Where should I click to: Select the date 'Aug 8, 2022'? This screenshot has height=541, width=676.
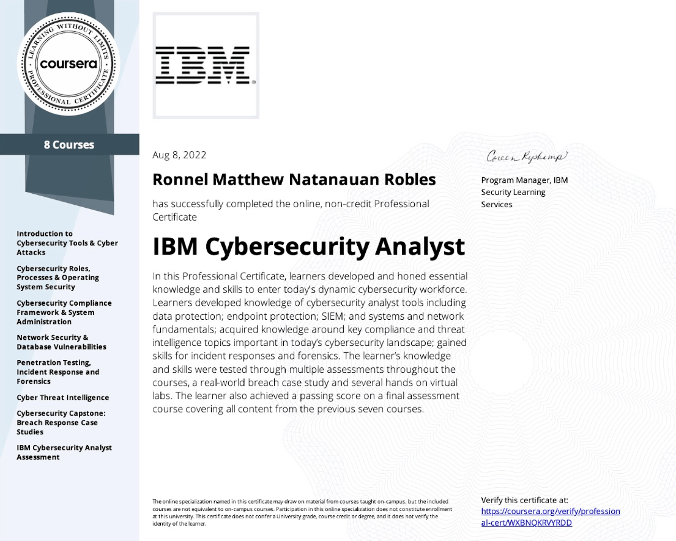pyautogui.click(x=179, y=155)
